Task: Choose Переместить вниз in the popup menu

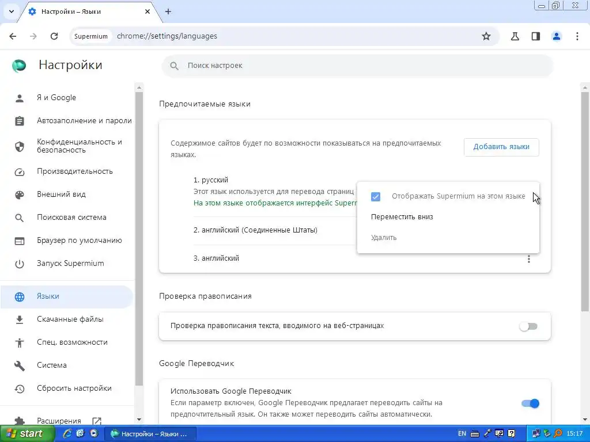Action: point(448,217)
